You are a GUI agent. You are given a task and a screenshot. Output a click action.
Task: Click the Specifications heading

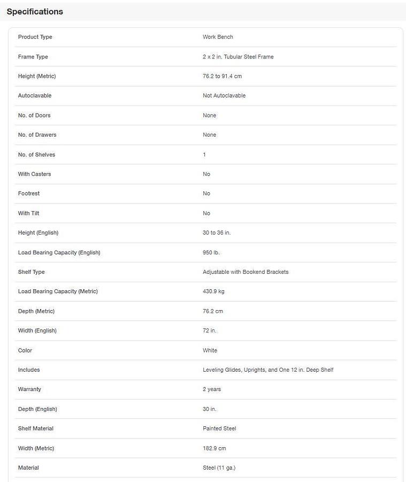tap(35, 12)
